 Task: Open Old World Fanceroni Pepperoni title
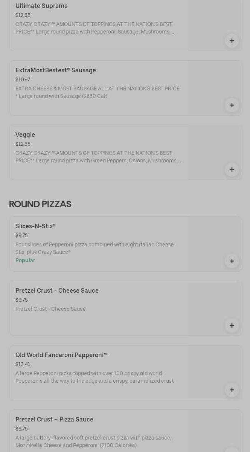click(x=61, y=355)
